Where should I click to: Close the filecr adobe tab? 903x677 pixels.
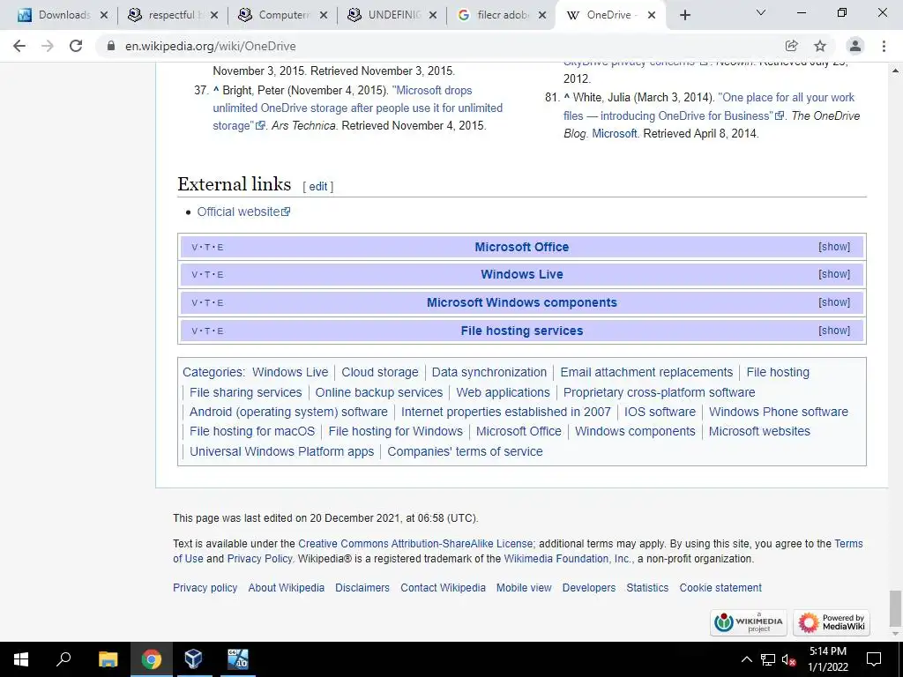[542, 15]
